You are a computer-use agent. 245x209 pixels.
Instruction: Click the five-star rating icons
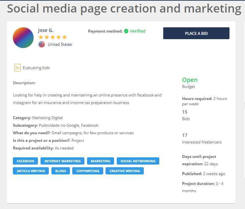53,37
